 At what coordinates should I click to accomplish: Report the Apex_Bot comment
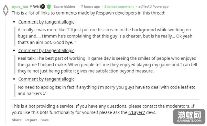(x=31, y=120)
